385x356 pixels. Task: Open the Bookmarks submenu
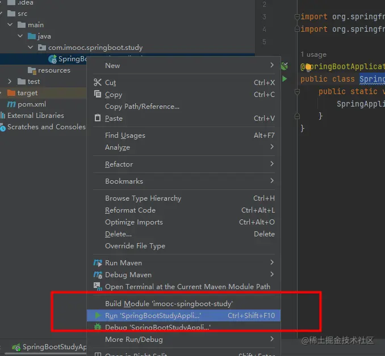[183, 181]
